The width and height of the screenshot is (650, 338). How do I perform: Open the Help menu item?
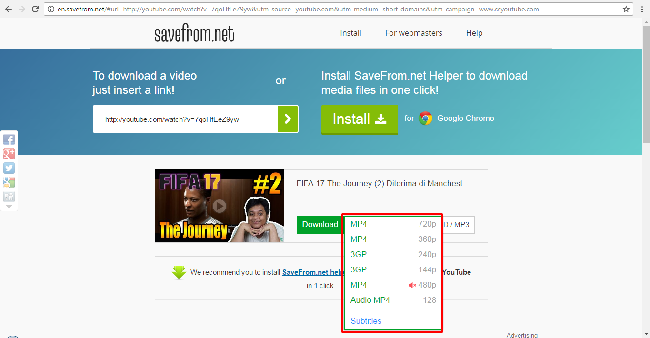coord(474,33)
